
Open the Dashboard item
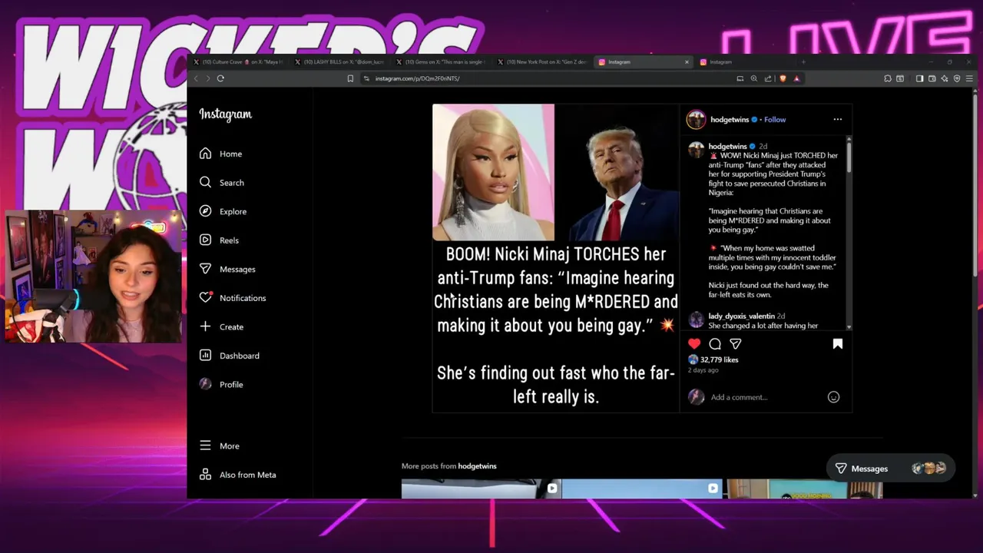tap(230, 356)
